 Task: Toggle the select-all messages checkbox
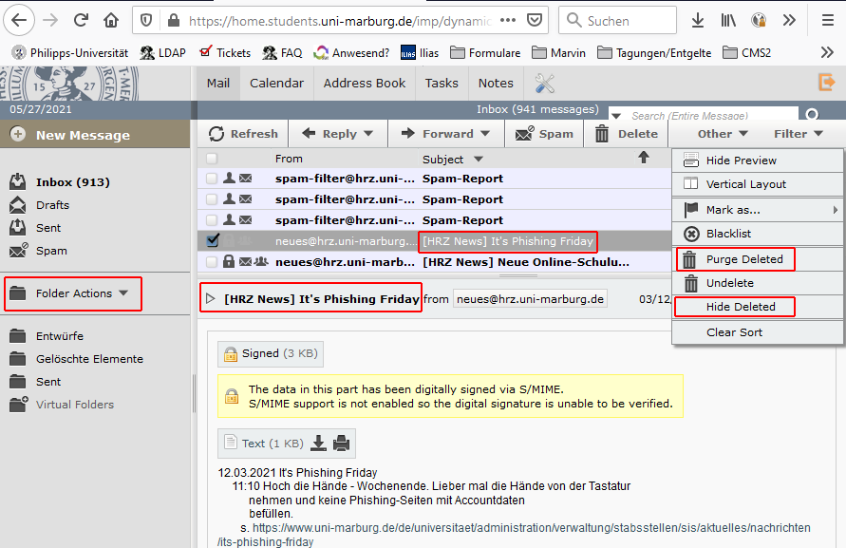(212, 159)
